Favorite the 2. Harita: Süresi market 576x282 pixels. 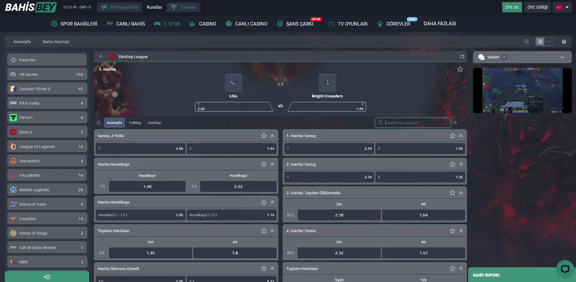pyautogui.click(x=452, y=231)
